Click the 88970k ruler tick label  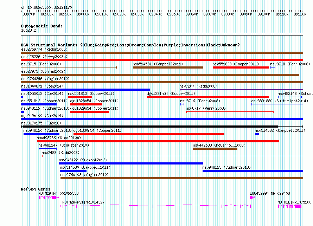coord(29,14)
